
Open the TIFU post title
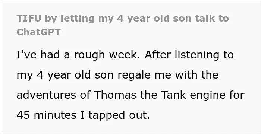123,25
